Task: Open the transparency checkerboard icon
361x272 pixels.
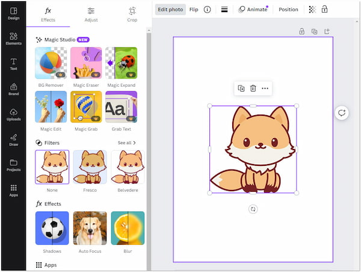Action: coord(312,10)
